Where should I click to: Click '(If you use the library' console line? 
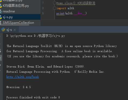click(62, 56)
